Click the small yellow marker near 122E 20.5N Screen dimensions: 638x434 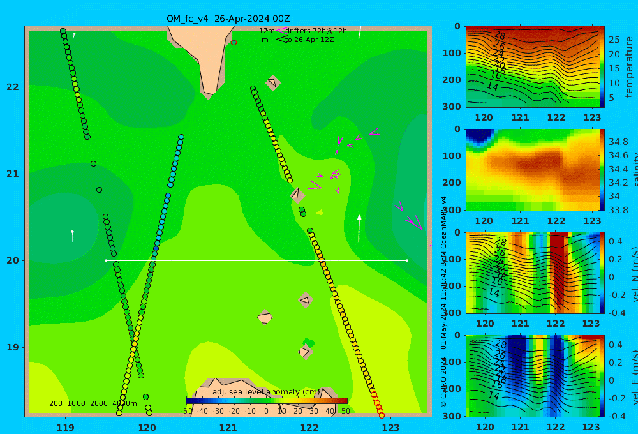point(320,212)
